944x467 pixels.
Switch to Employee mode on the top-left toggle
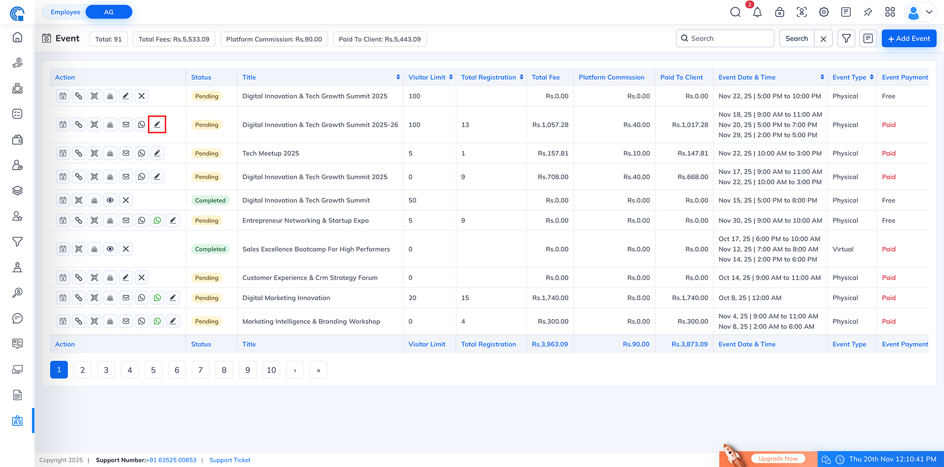[x=65, y=12]
